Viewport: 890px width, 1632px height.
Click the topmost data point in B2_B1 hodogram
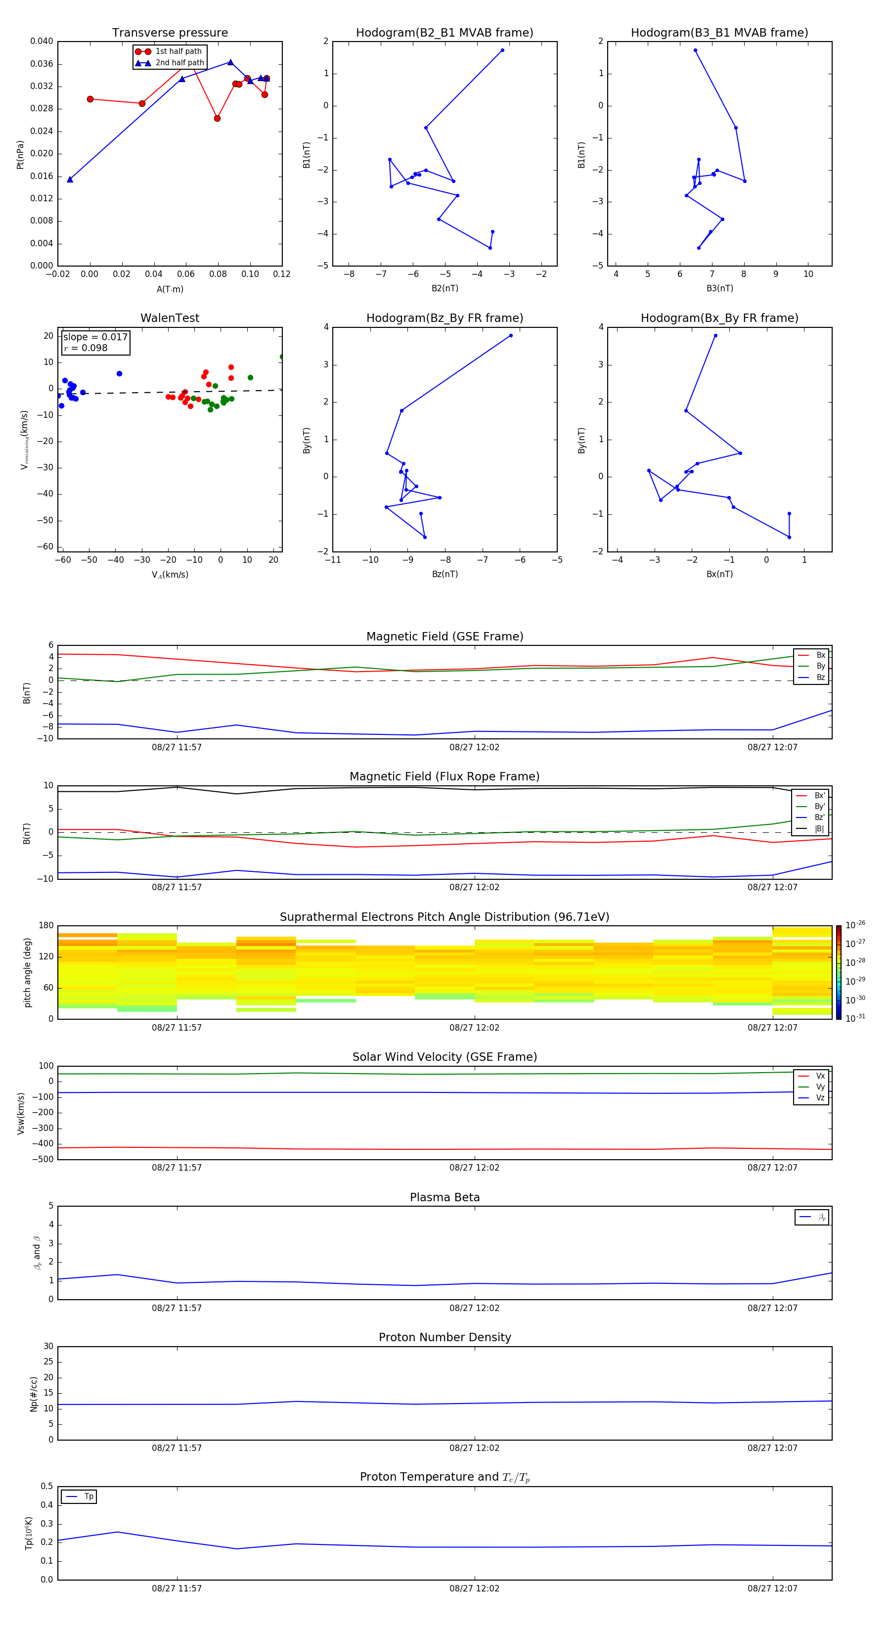tap(502, 50)
